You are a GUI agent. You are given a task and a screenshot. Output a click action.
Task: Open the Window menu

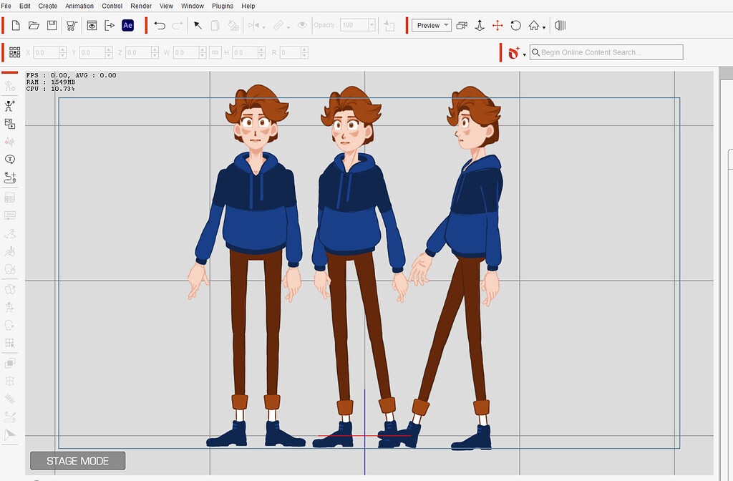point(193,6)
